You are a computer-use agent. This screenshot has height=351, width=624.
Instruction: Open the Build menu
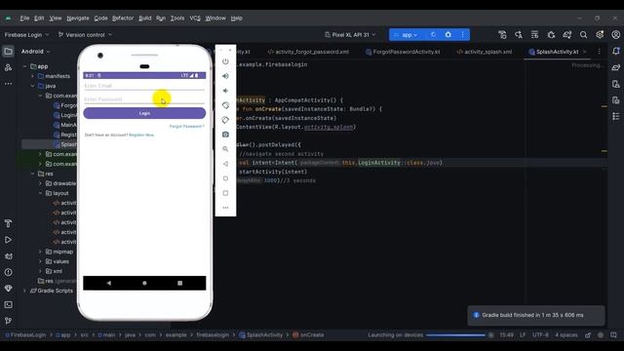click(145, 19)
